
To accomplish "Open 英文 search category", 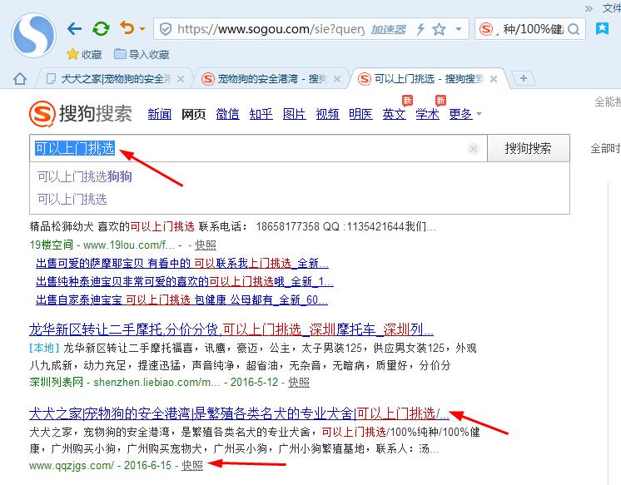I will (394, 114).
